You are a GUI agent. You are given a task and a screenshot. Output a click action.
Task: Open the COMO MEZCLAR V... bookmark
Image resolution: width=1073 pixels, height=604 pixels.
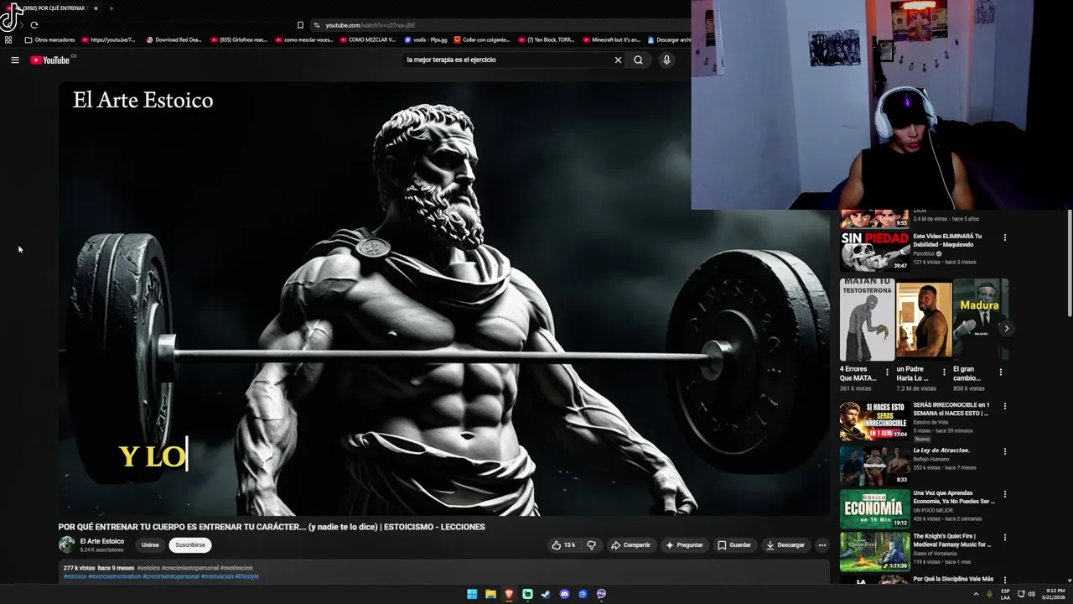[x=368, y=39]
